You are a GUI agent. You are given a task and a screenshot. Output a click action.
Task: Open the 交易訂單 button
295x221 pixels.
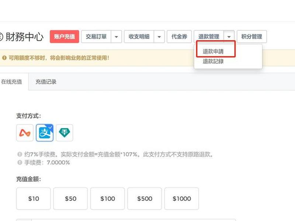pyautogui.click(x=96, y=36)
